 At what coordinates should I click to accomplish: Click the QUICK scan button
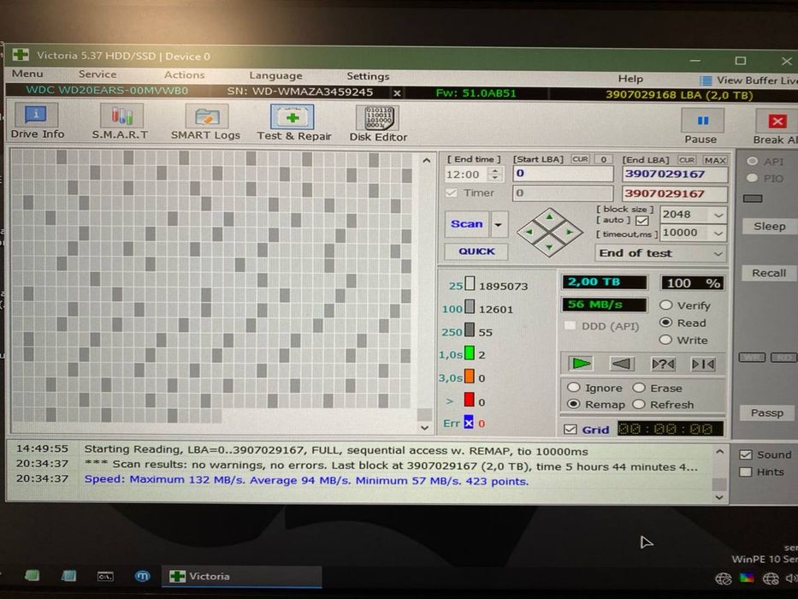pos(476,252)
